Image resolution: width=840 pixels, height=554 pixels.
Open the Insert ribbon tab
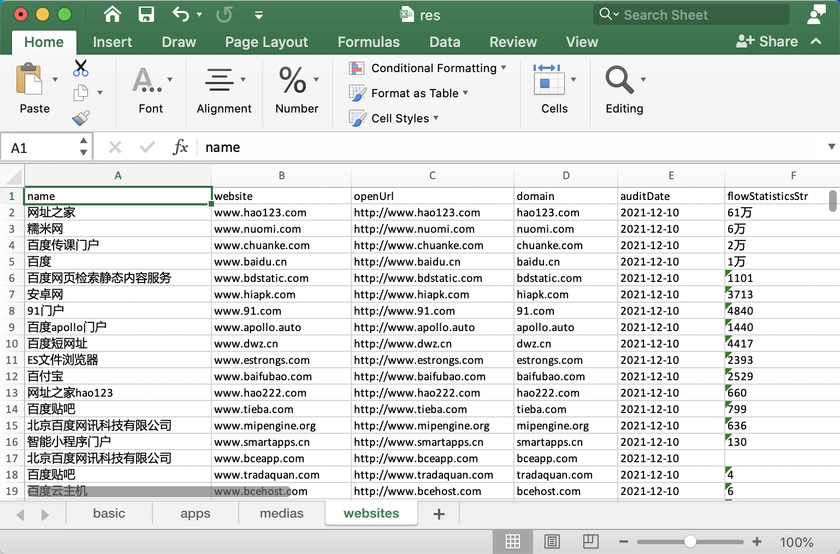(x=113, y=42)
